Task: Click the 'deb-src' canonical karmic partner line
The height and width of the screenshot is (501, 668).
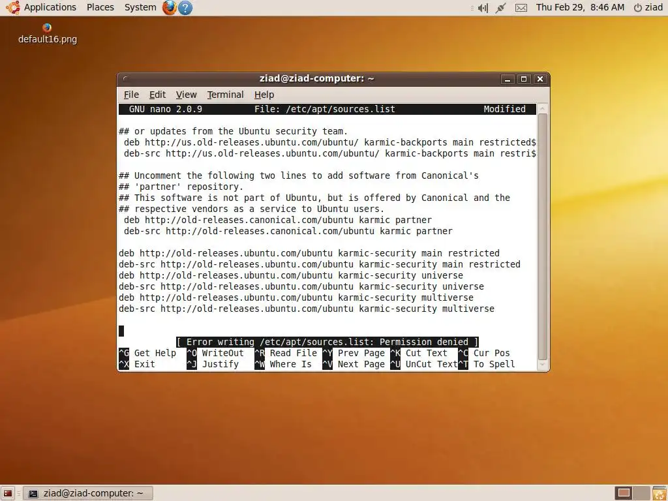Action: tap(288, 232)
